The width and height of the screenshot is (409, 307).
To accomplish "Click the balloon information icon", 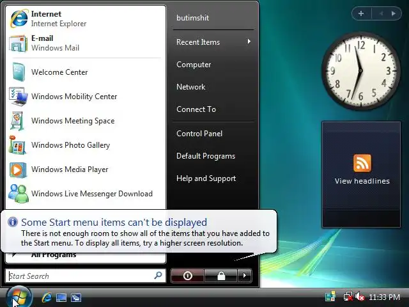I will (x=13, y=222).
